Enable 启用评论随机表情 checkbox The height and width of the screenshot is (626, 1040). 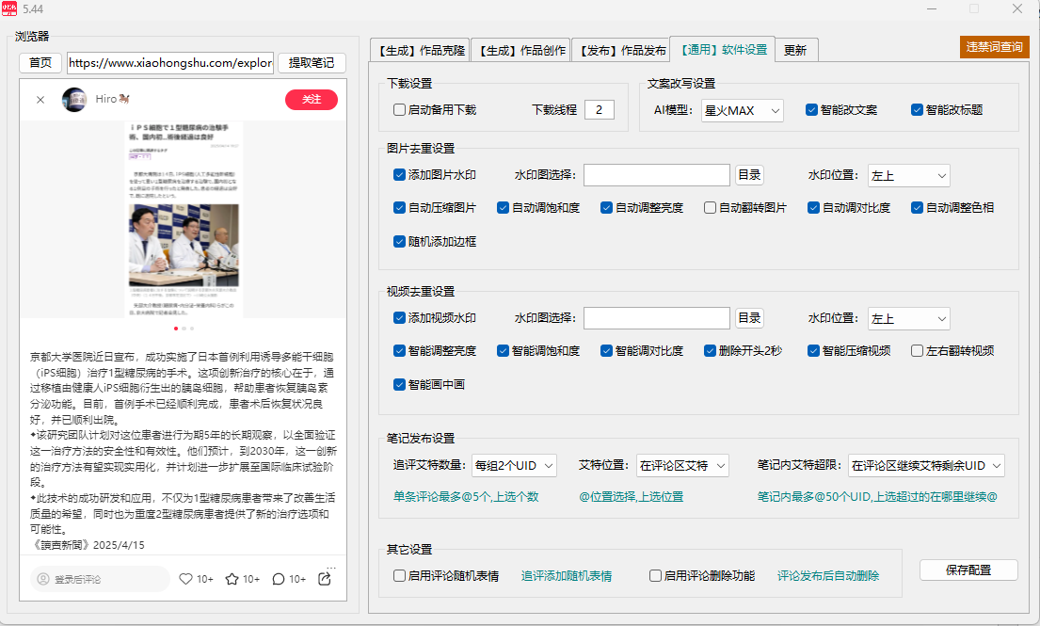click(399, 575)
